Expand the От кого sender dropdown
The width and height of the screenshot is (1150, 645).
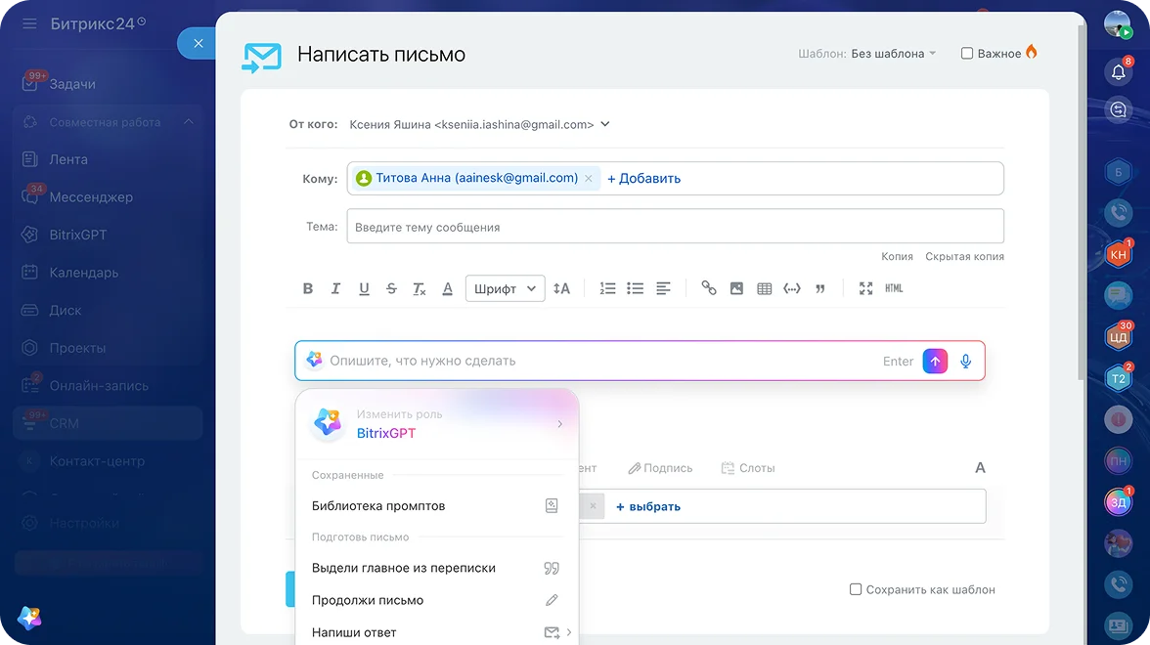click(605, 124)
